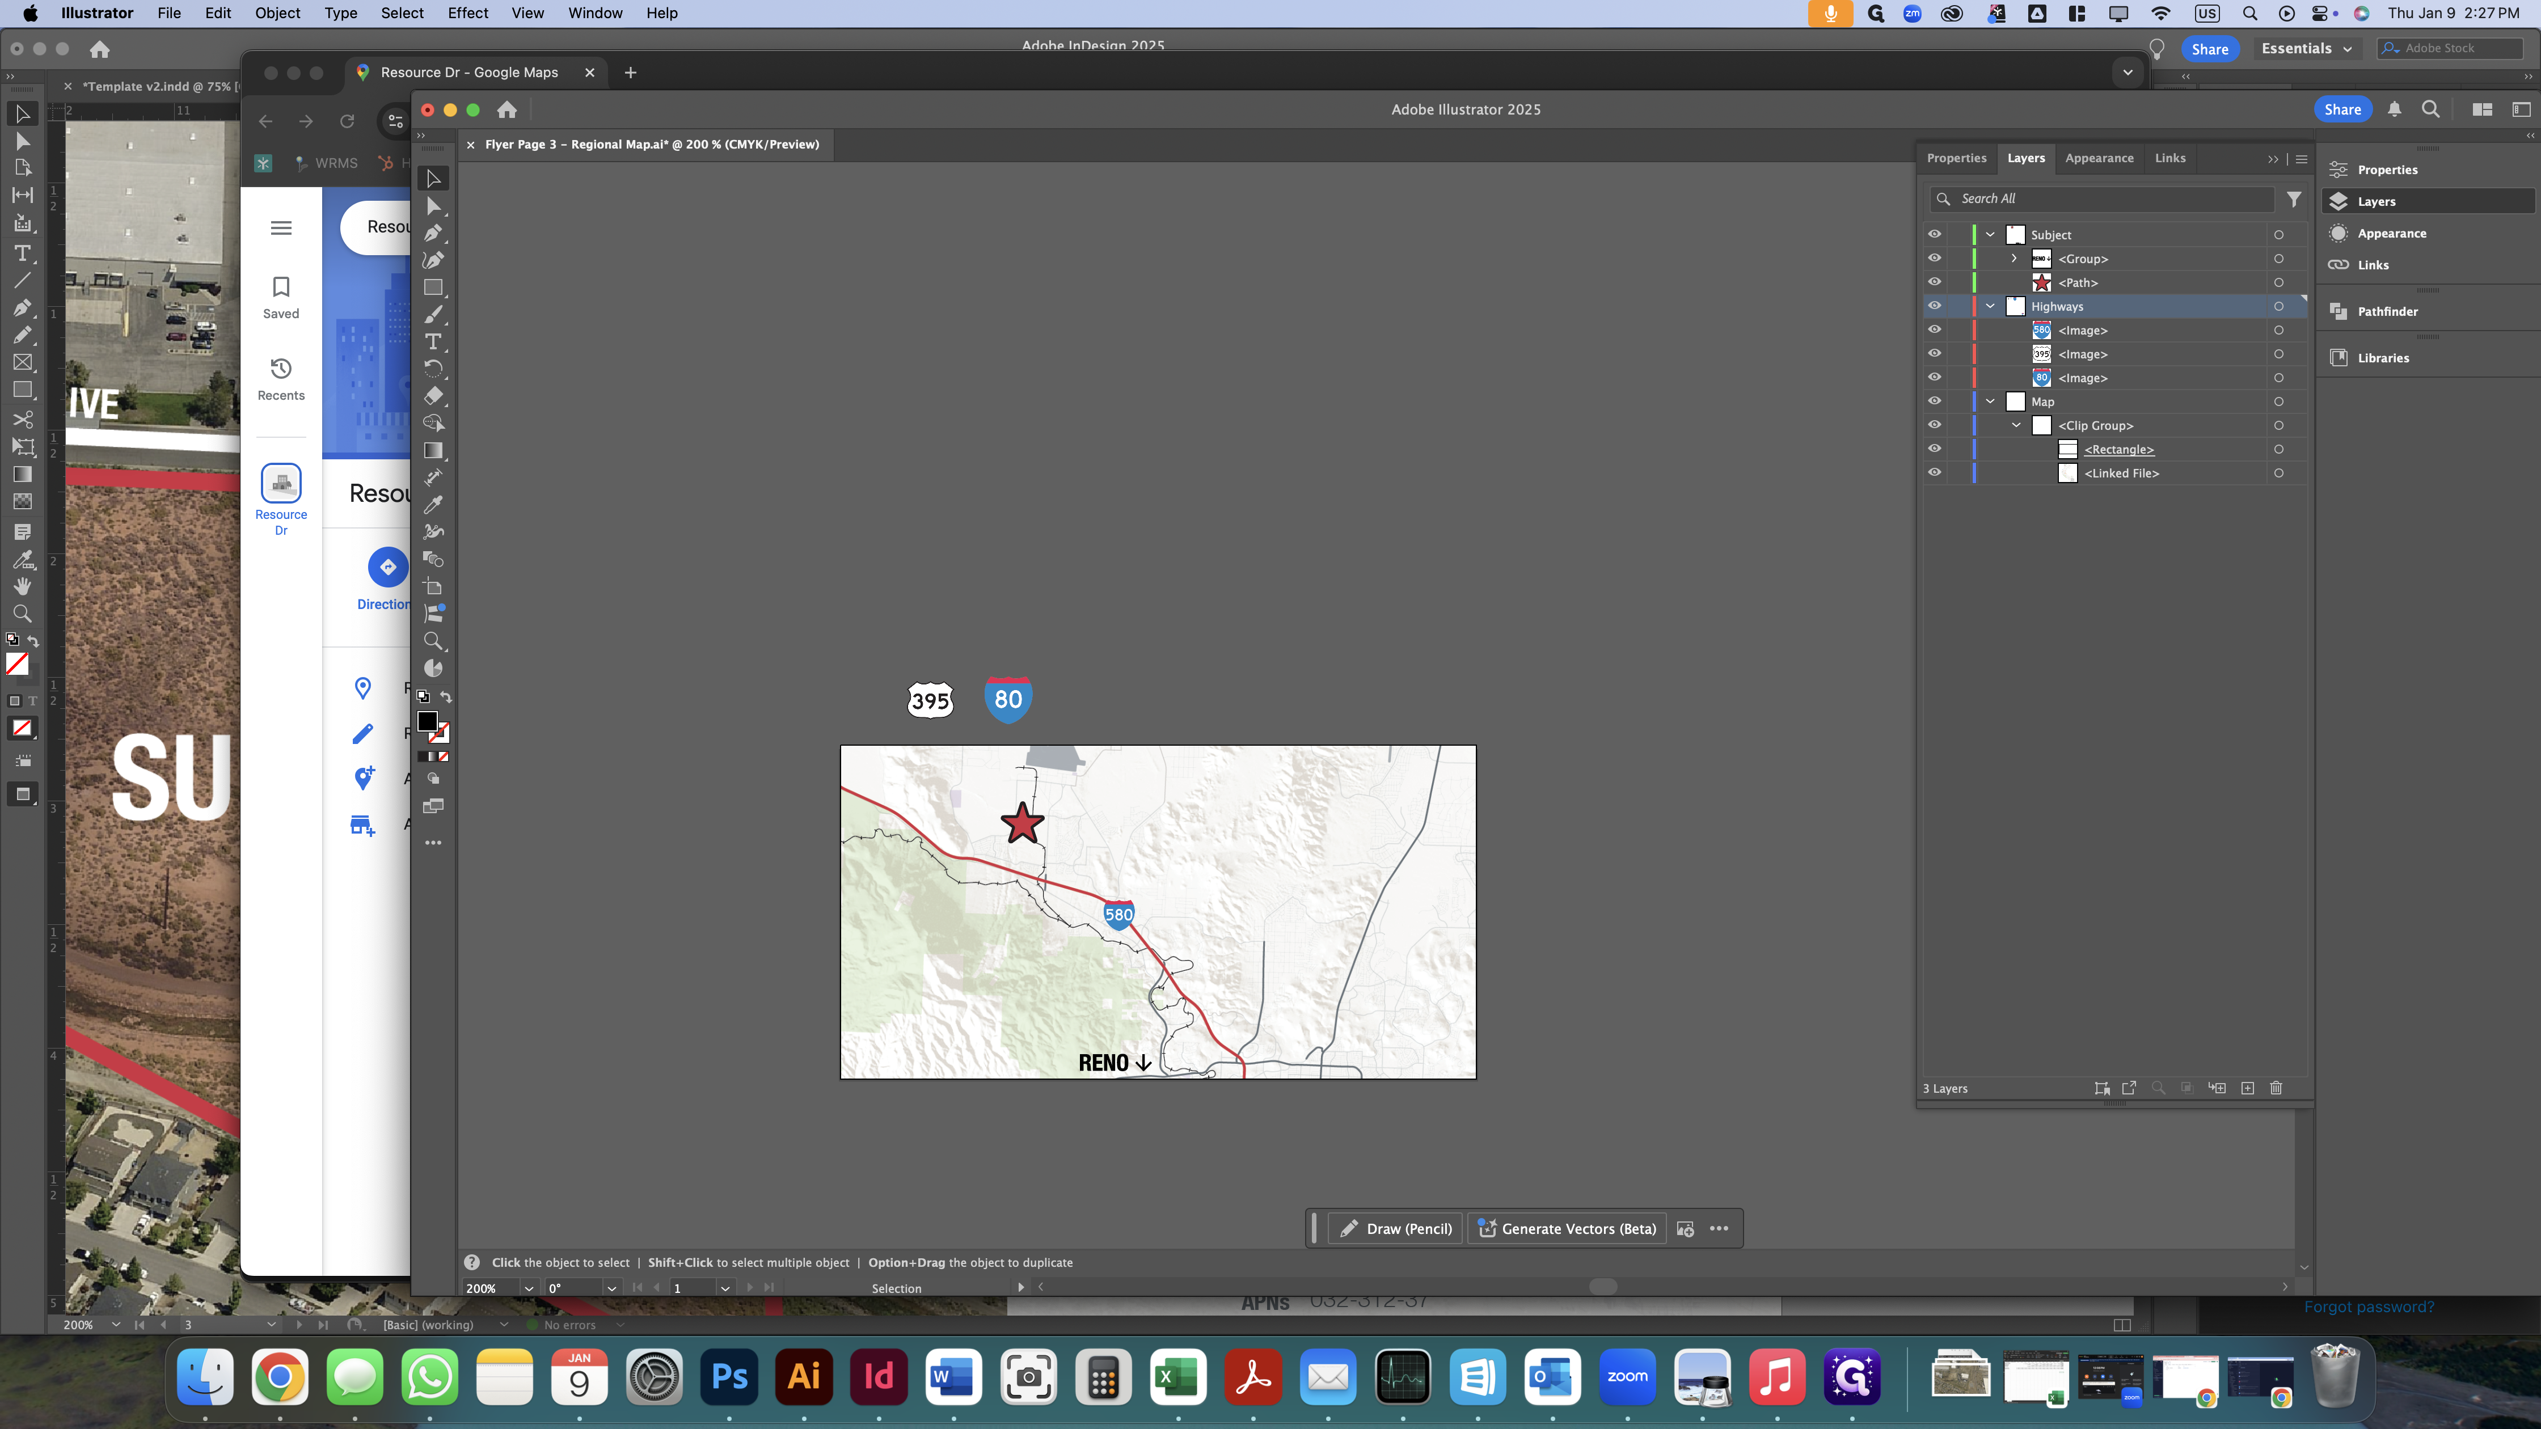
Task: Hide the Rectangle sublayer
Action: [1934, 449]
